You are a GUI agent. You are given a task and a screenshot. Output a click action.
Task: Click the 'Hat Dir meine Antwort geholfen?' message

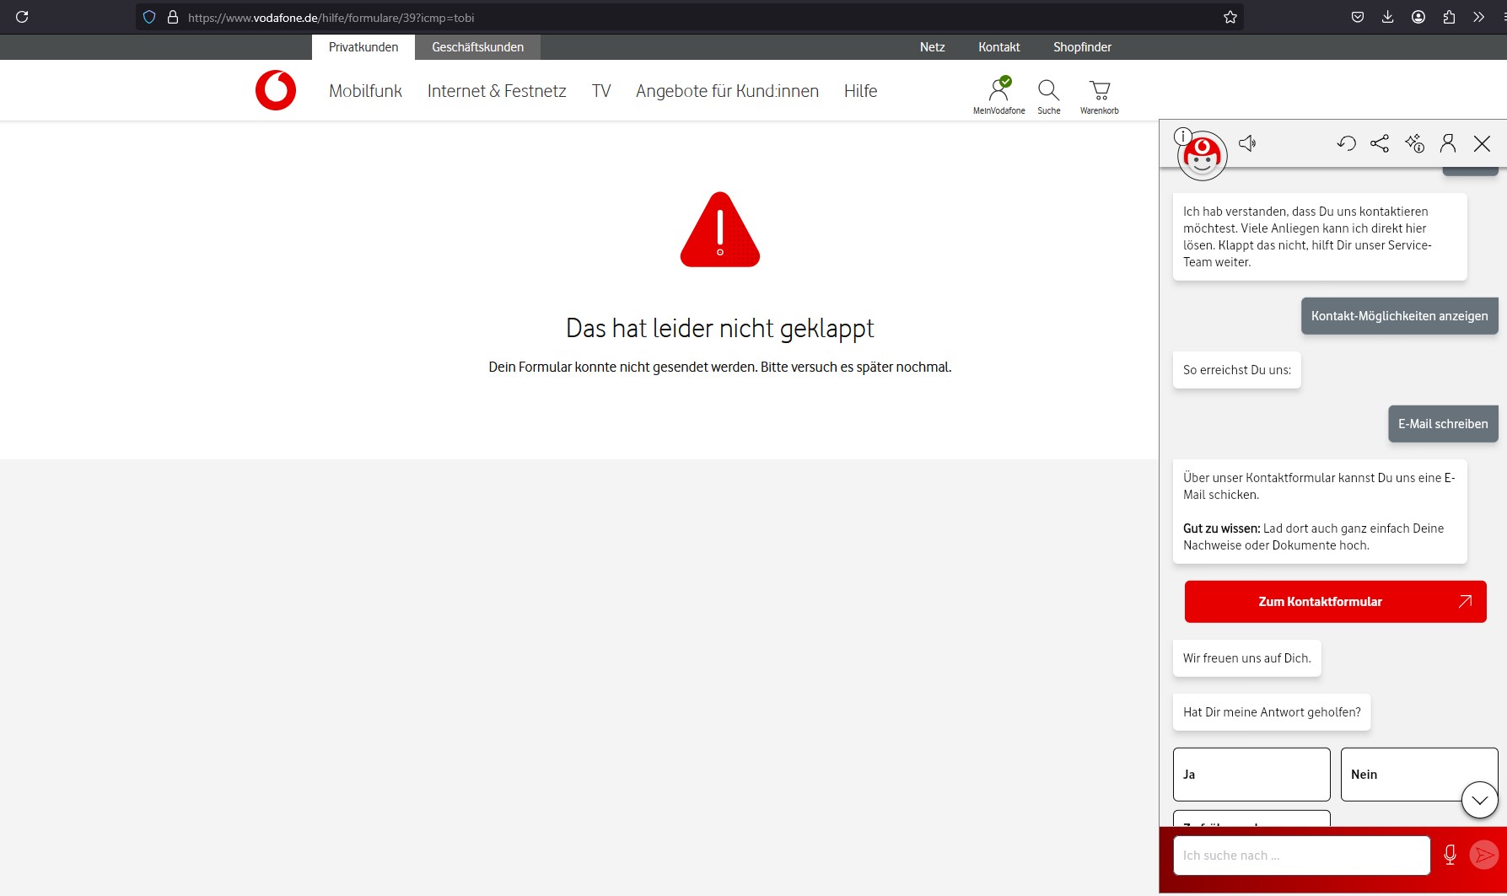click(1272, 712)
